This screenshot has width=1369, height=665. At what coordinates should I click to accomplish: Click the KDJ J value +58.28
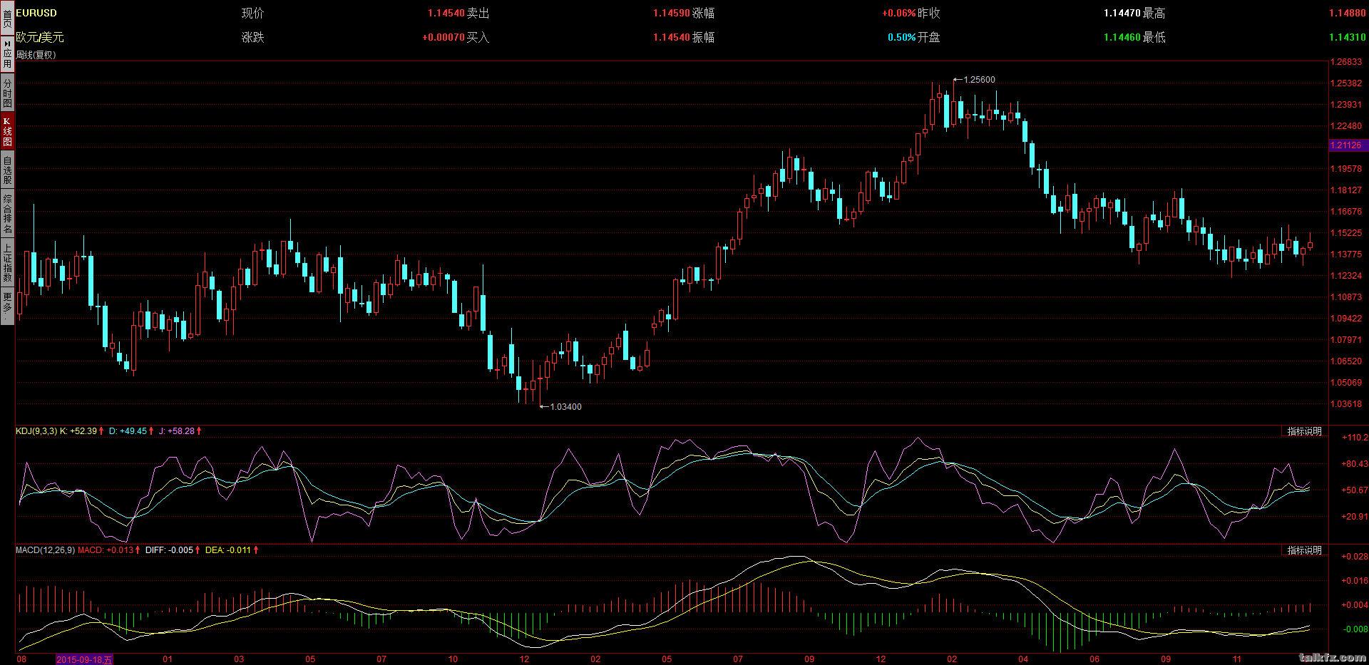pyautogui.click(x=181, y=431)
